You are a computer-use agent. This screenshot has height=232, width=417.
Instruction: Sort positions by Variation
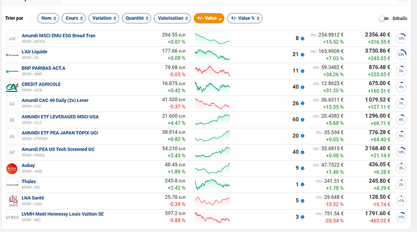tap(104, 18)
